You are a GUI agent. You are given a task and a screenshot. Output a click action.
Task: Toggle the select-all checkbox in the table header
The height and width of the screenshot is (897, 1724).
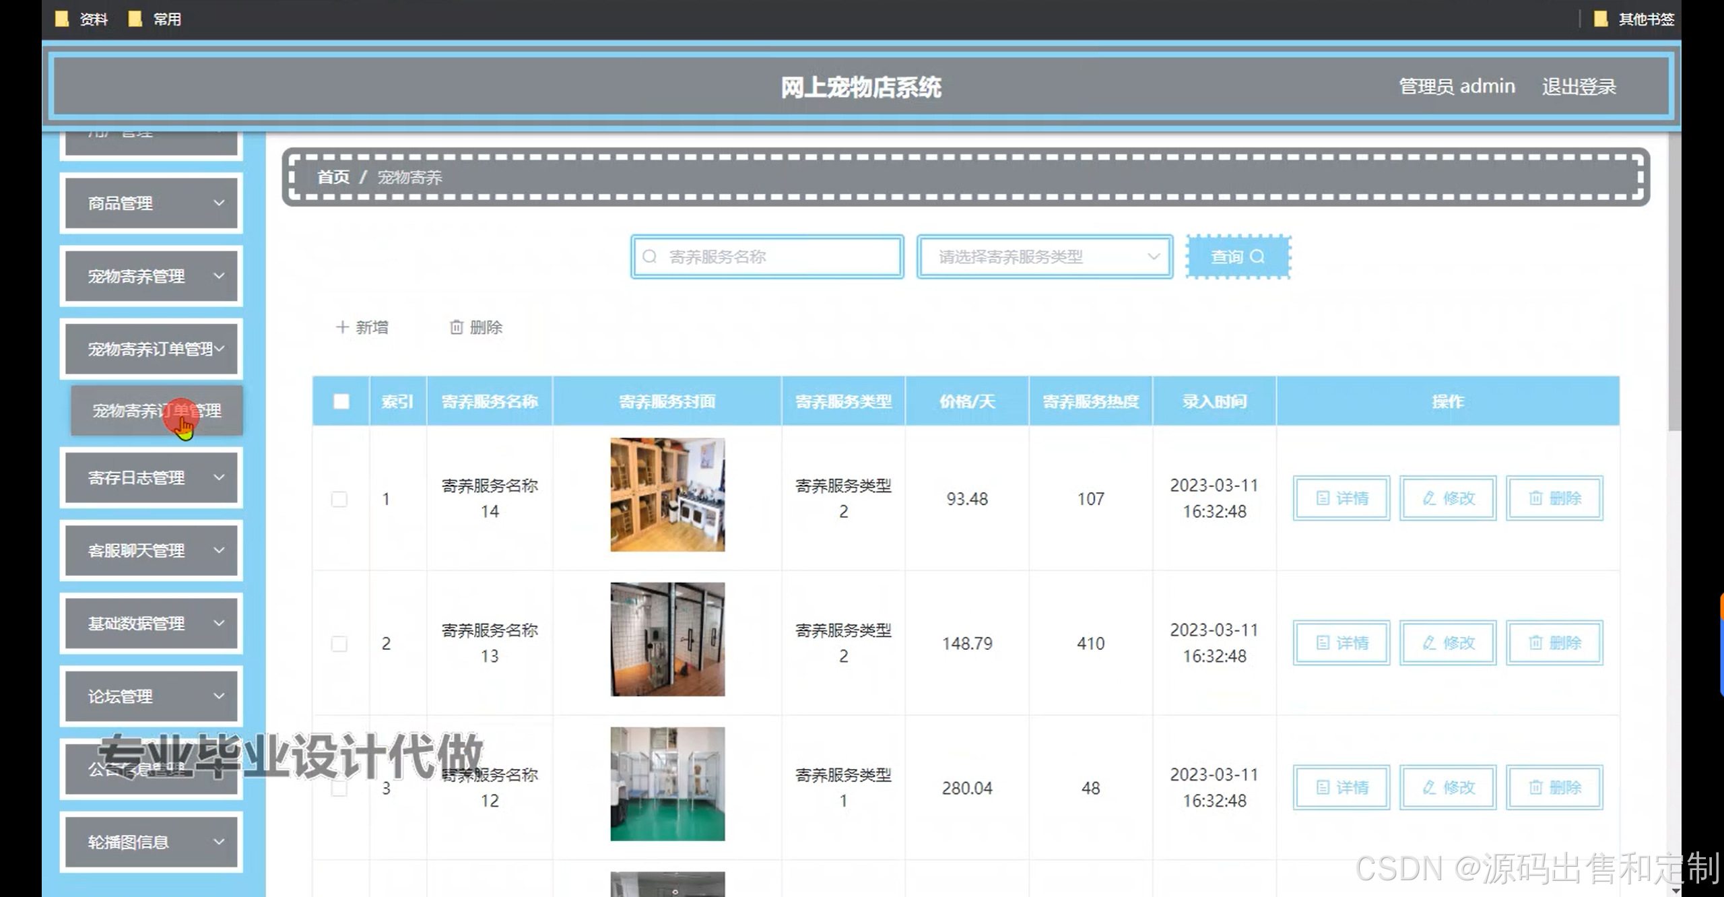tap(341, 401)
